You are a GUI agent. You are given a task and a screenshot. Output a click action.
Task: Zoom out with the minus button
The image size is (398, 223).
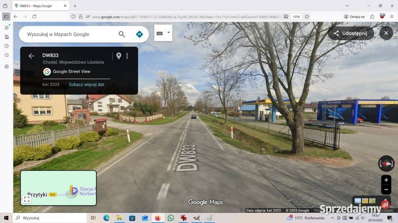coord(386,189)
